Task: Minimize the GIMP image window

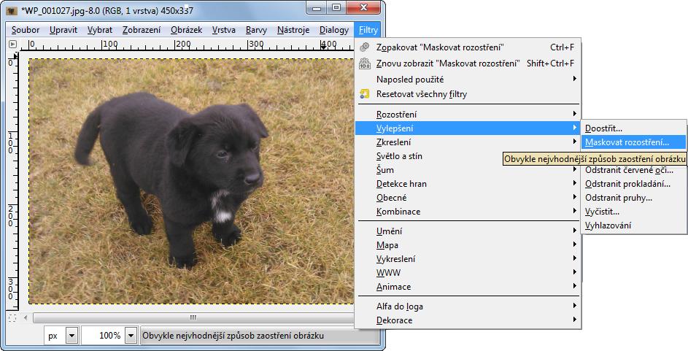Action: point(317,7)
